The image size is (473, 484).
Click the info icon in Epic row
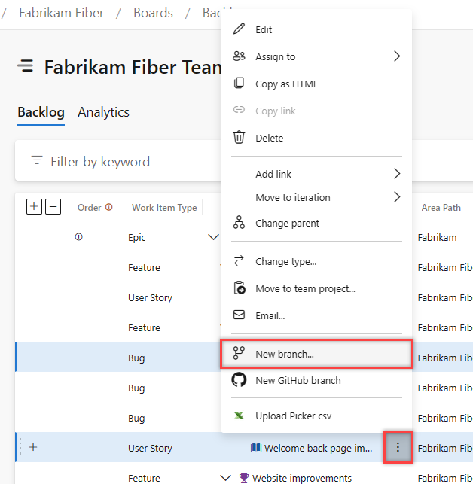[x=79, y=237]
